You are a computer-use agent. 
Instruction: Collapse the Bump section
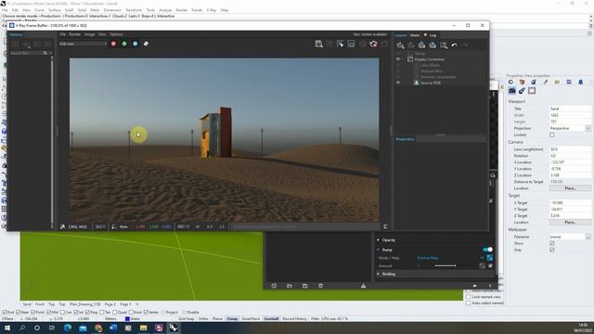click(x=378, y=250)
